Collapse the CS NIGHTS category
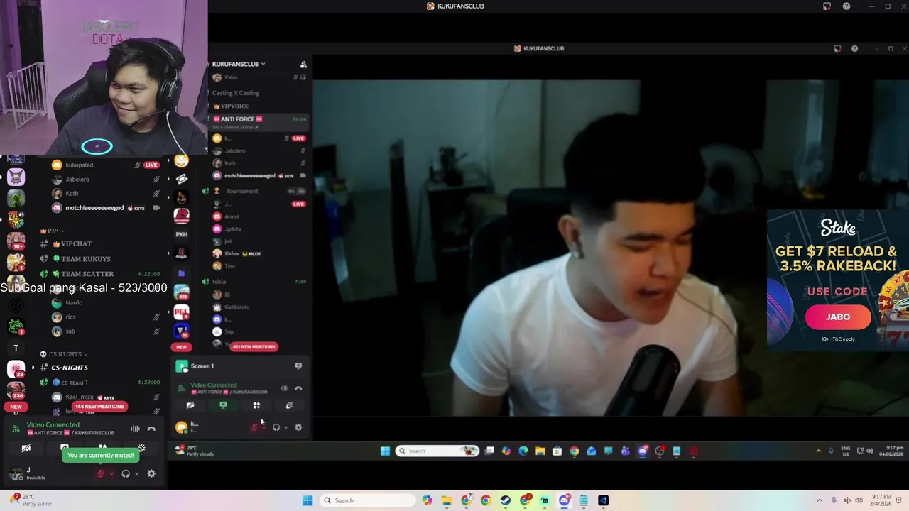 [x=64, y=354]
